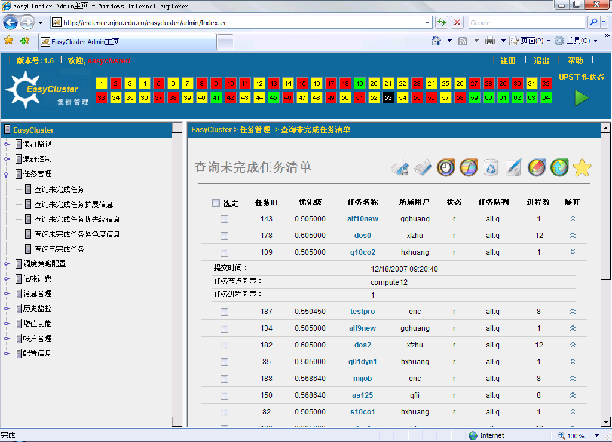Image resolution: width=612 pixels, height=442 pixels.
Task: Open the alf10new task link
Action: 363,219
